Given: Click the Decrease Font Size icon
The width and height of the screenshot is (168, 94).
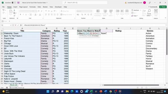Looking at the screenshot, I should click(x=41, y=11).
